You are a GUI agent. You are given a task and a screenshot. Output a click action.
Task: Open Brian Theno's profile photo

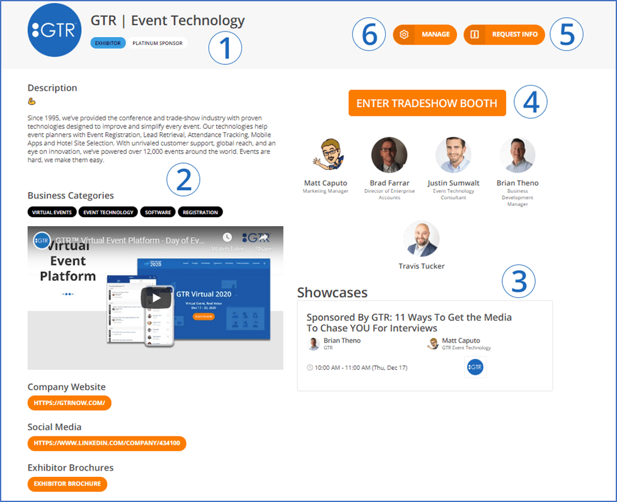(517, 155)
